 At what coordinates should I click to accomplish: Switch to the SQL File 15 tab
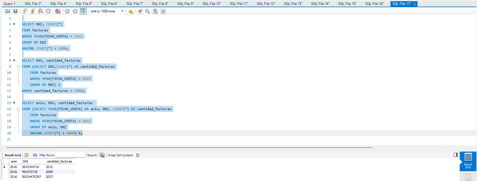[347, 4]
